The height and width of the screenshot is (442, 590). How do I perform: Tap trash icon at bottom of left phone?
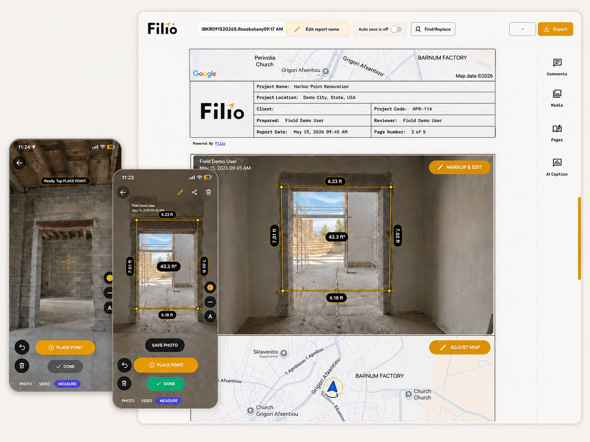coord(22,365)
